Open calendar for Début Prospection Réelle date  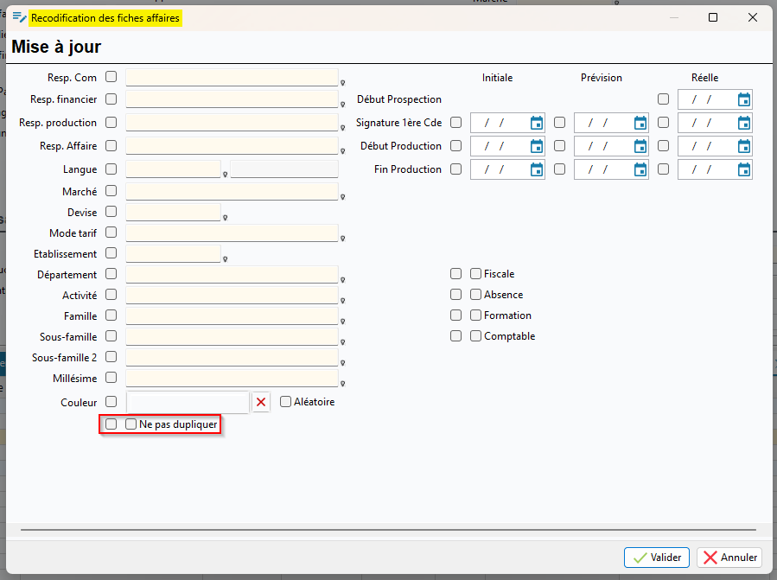[x=744, y=99]
